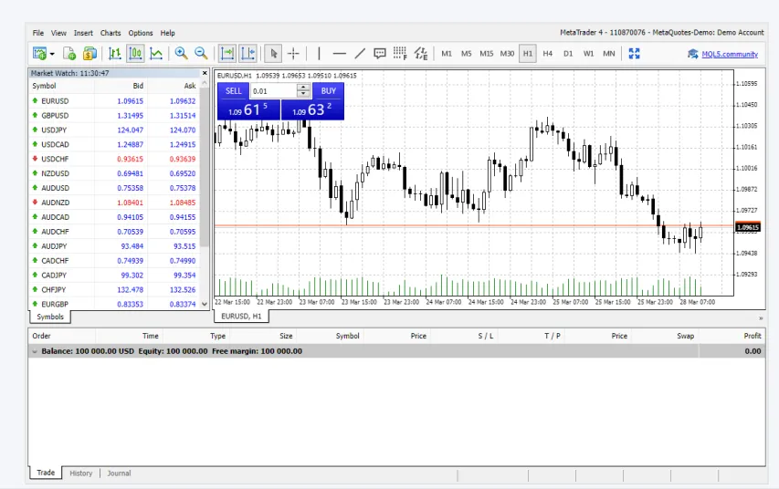Select the EURUSD, H1 chart tab
Image resolution: width=779 pixels, height=489 pixels.
click(241, 317)
